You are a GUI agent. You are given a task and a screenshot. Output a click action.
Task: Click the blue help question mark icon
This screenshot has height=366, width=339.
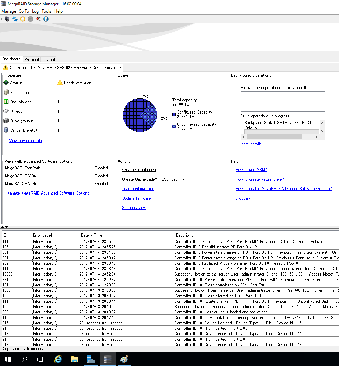coord(46,19)
